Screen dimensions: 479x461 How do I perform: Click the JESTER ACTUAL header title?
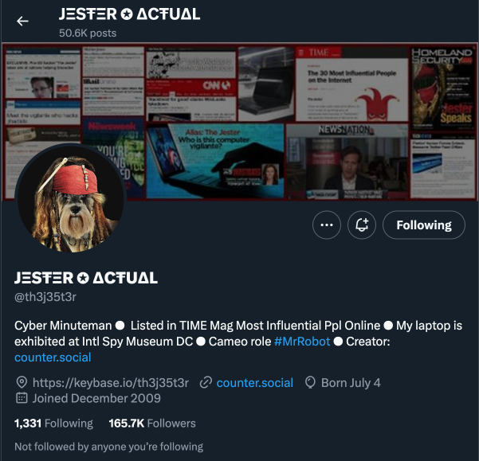point(130,14)
